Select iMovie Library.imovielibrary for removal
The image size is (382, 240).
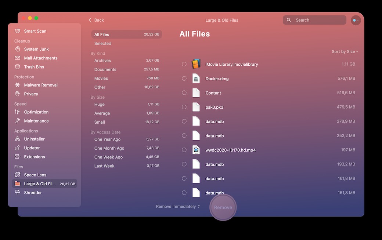click(x=184, y=64)
